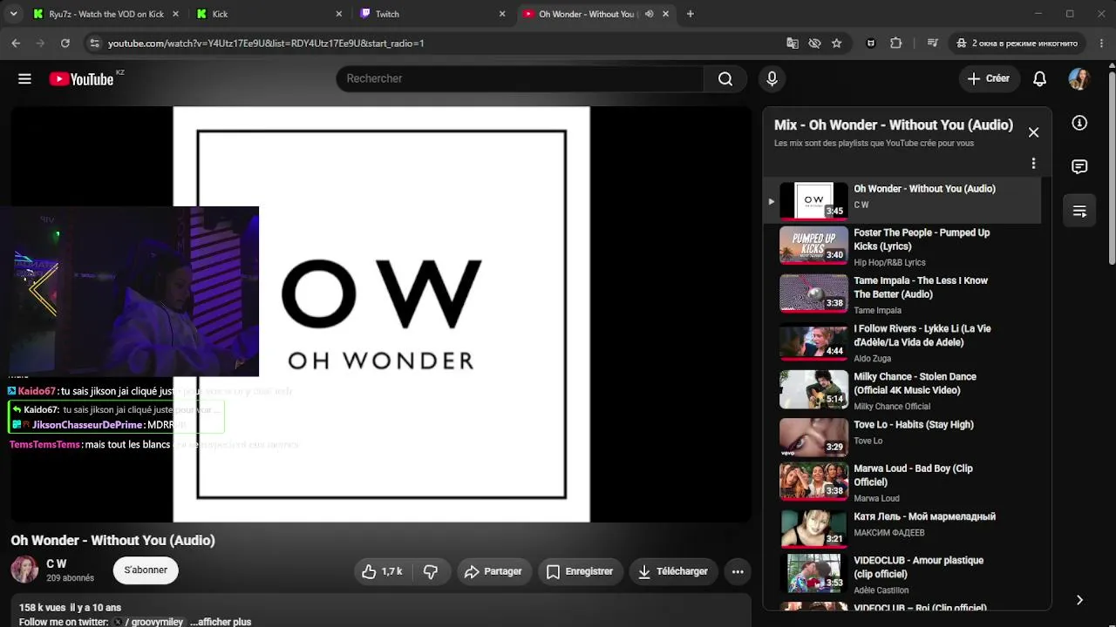Save video using Enregistrer

coord(580,571)
